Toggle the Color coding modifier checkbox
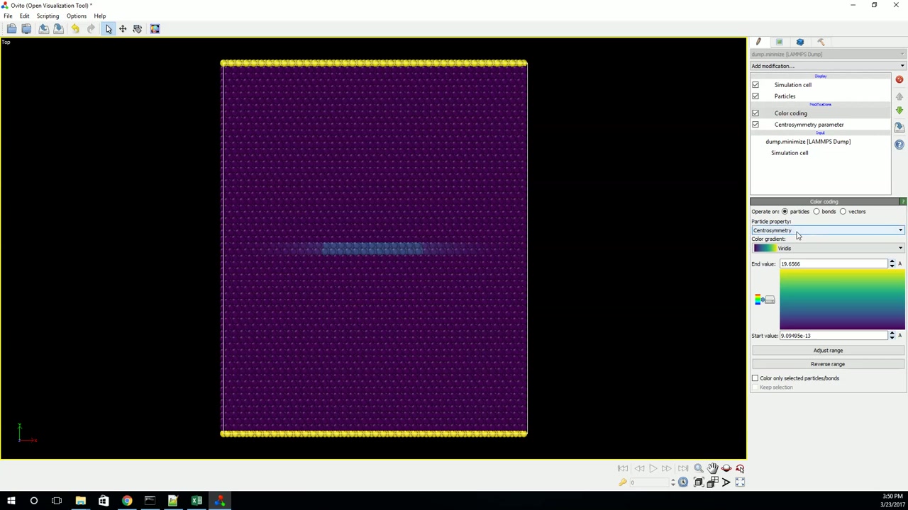908x510 pixels. tap(755, 113)
